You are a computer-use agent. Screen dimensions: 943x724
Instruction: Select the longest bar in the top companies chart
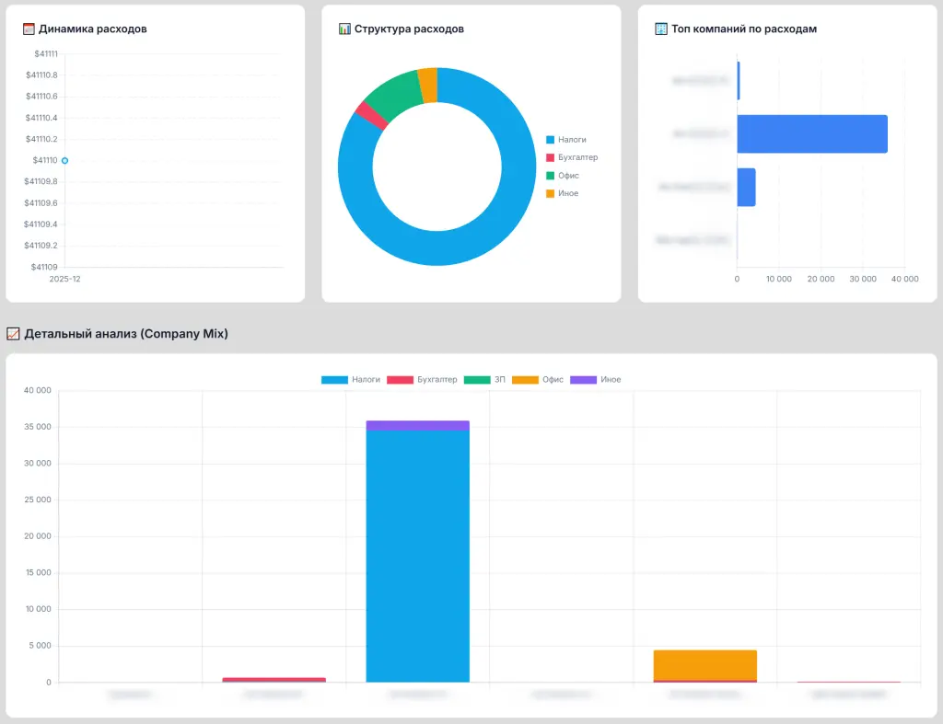click(811, 134)
